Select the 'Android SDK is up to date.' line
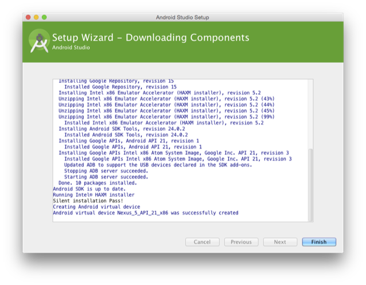Screen dimensions: 366x285 (89, 189)
